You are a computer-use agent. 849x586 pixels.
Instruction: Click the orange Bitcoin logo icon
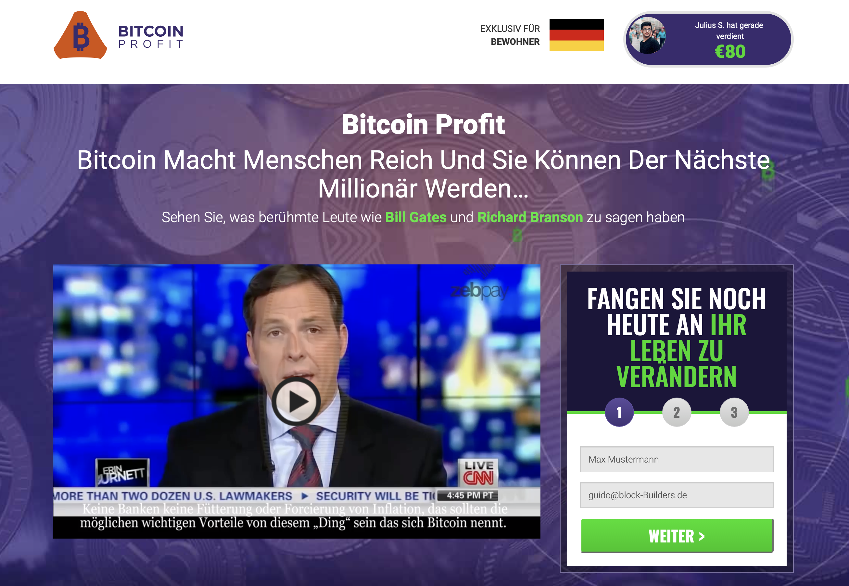80,35
